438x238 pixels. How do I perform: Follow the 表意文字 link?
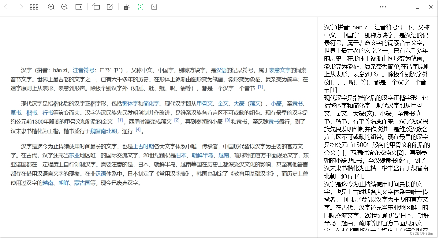(280, 70)
